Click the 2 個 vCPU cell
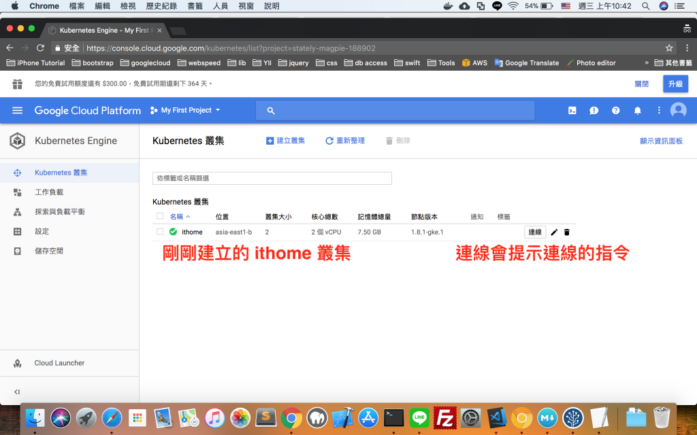The image size is (697, 435). point(326,232)
